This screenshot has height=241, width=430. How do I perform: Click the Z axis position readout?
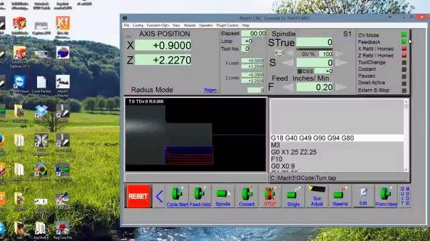click(163, 60)
